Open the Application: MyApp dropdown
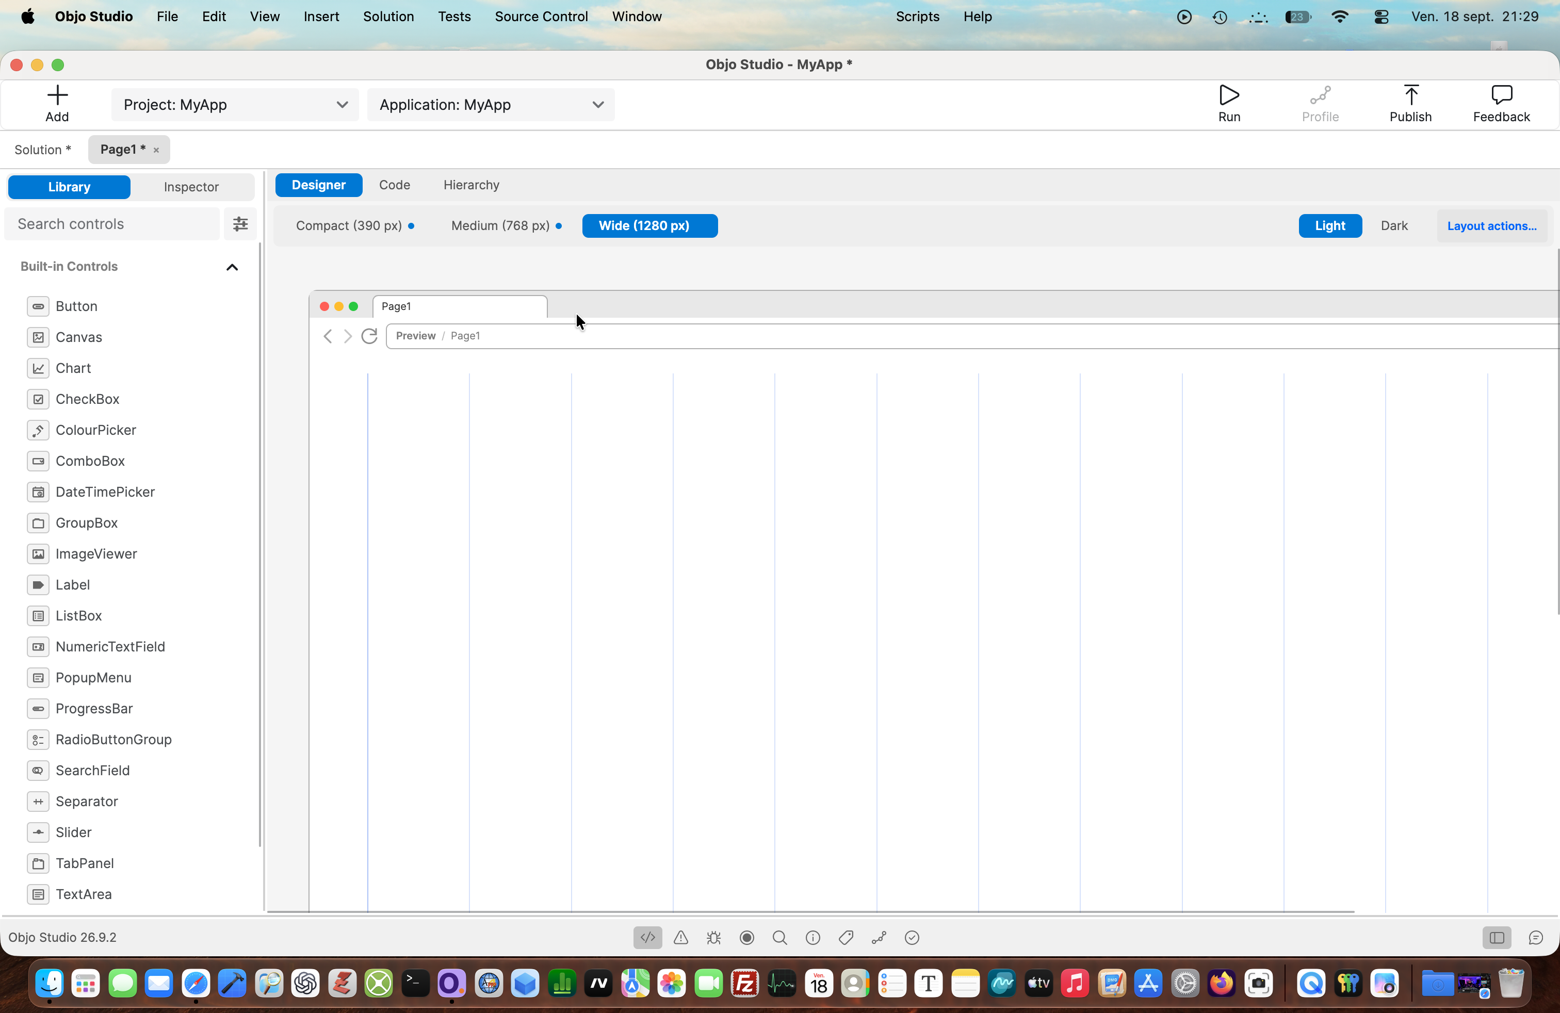This screenshot has height=1013, width=1560. [x=491, y=105]
